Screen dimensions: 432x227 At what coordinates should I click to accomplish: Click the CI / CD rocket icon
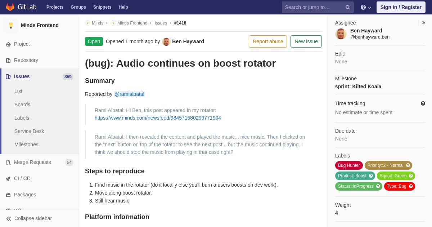8,179
